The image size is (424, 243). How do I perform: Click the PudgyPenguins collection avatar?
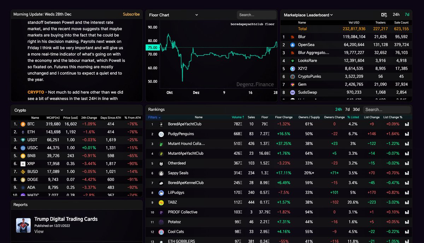click(161, 134)
